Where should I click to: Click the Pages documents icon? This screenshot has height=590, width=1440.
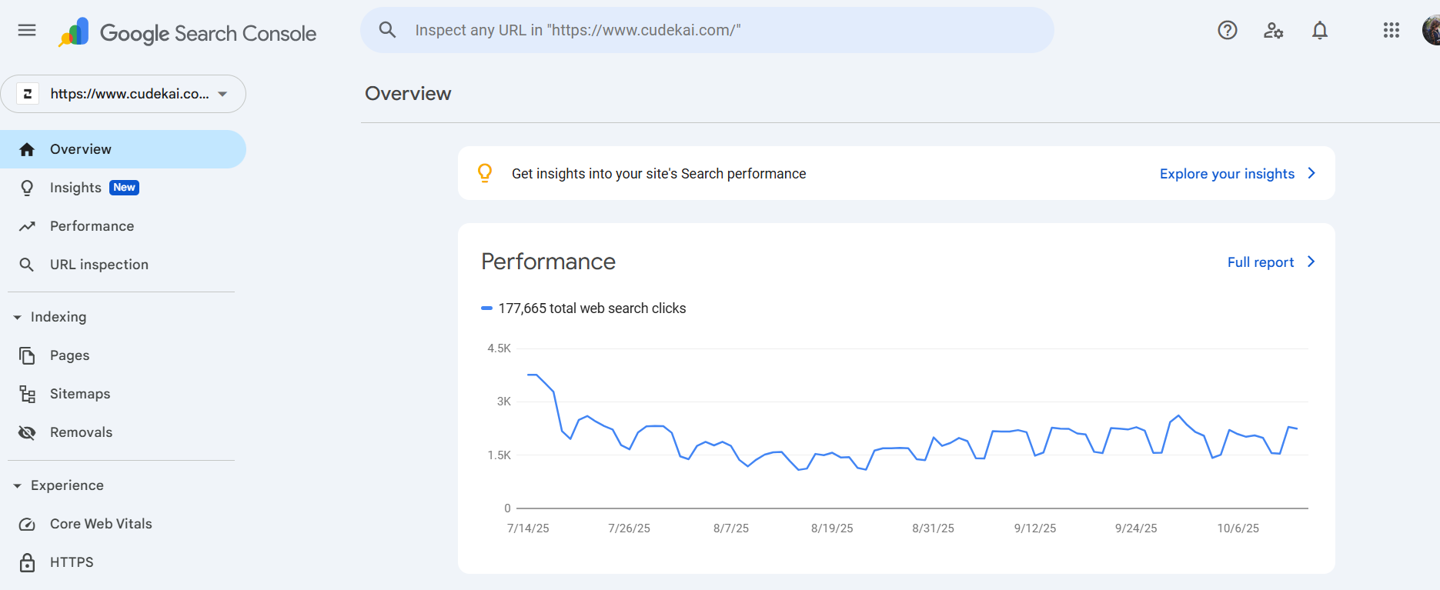coord(27,355)
